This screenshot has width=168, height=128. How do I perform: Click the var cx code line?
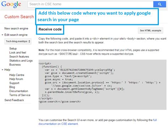pyautogui.click(x=80, y=70)
